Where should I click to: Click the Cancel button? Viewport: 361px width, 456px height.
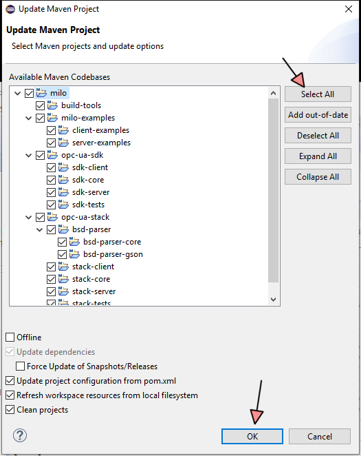click(320, 436)
